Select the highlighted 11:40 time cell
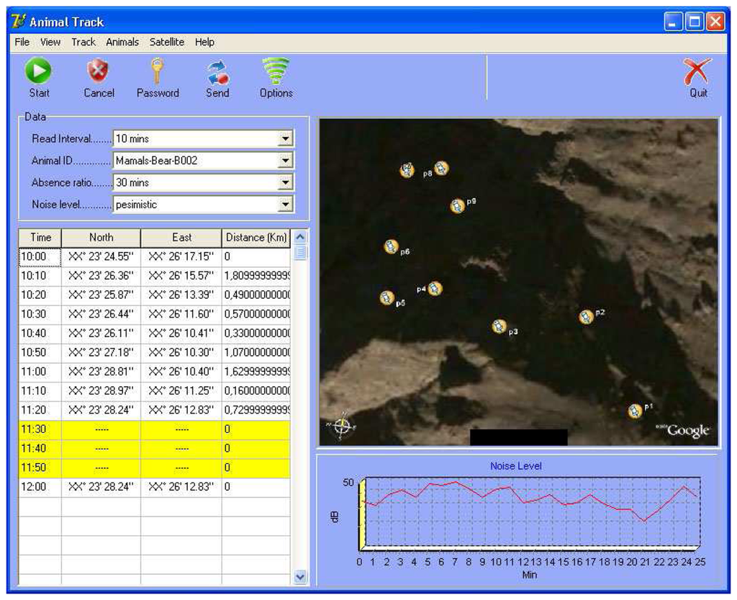 [x=40, y=449]
